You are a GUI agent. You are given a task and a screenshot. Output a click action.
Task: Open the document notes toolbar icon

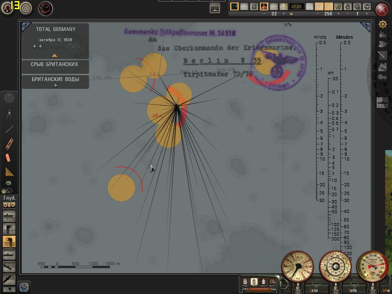254,6
